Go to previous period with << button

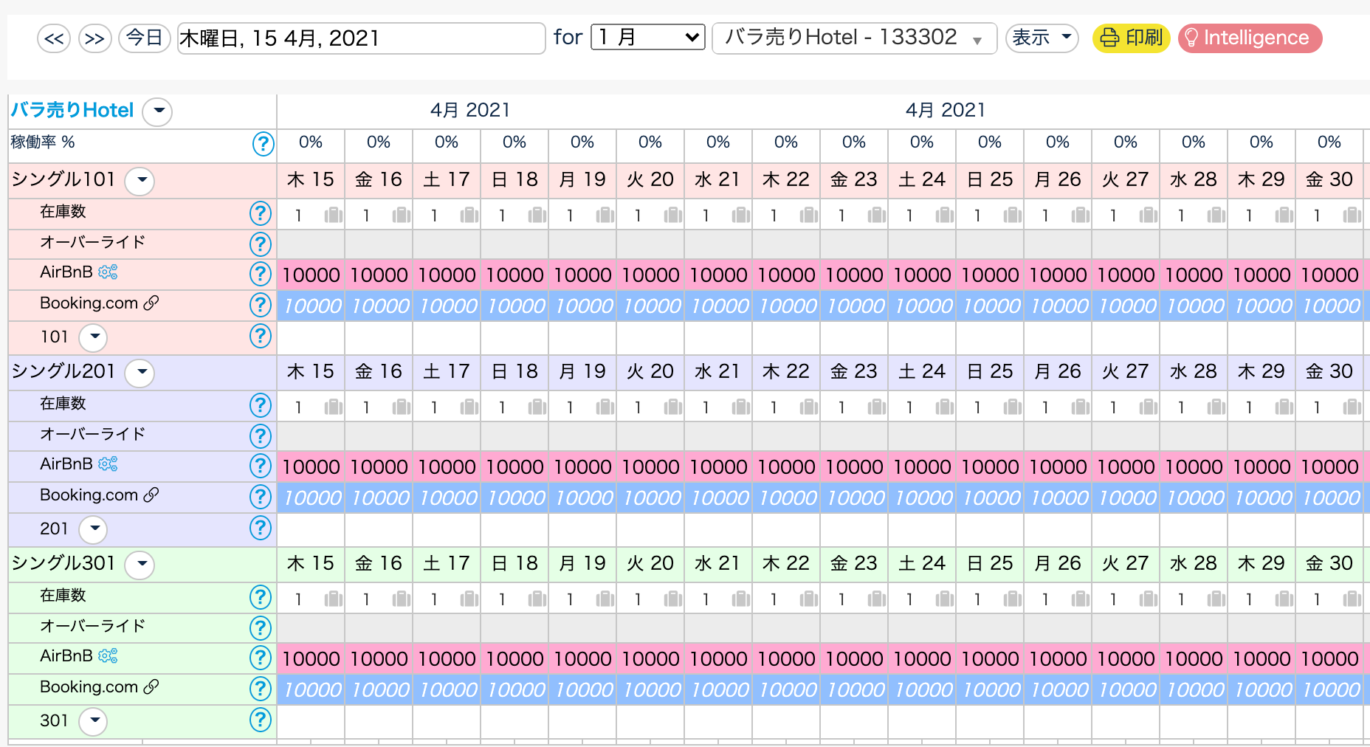click(x=54, y=38)
